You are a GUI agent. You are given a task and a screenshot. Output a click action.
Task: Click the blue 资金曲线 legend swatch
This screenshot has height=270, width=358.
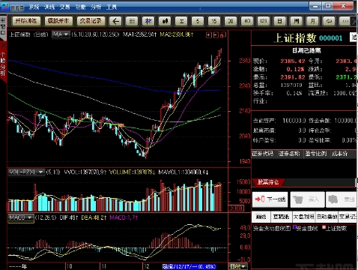[x=294, y=227]
